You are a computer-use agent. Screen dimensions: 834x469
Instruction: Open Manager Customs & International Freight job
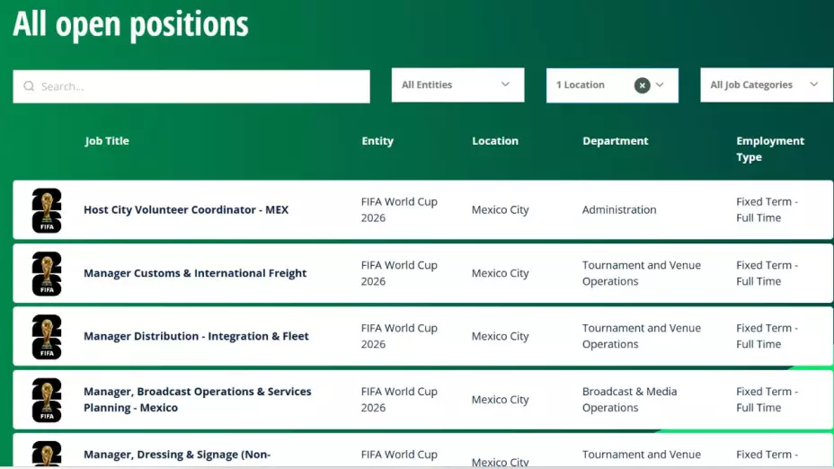point(195,273)
